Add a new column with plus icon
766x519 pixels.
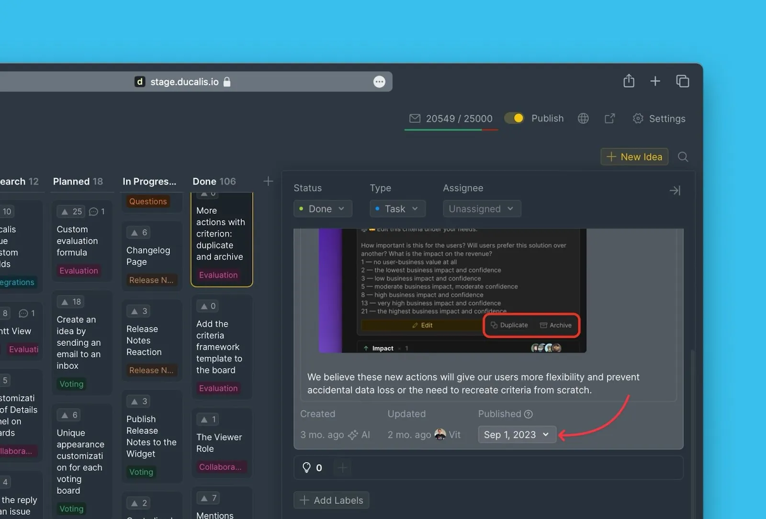coord(268,181)
